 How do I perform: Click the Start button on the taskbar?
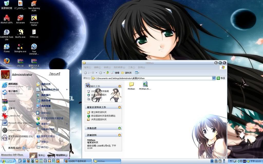(8, 161)
